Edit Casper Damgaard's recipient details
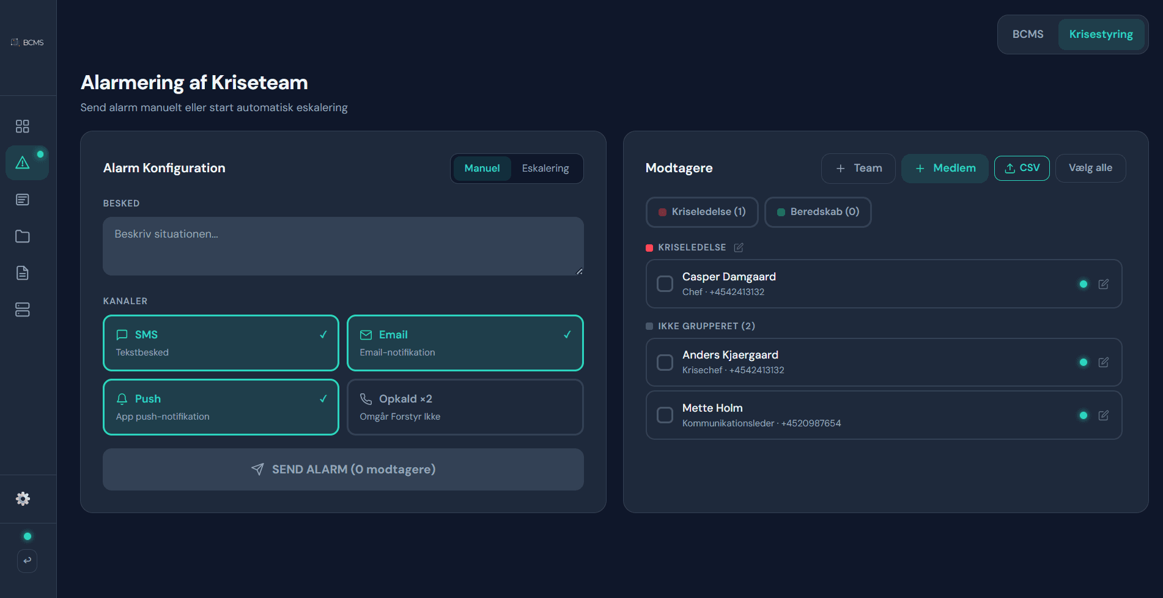The image size is (1163, 598). (x=1103, y=284)
